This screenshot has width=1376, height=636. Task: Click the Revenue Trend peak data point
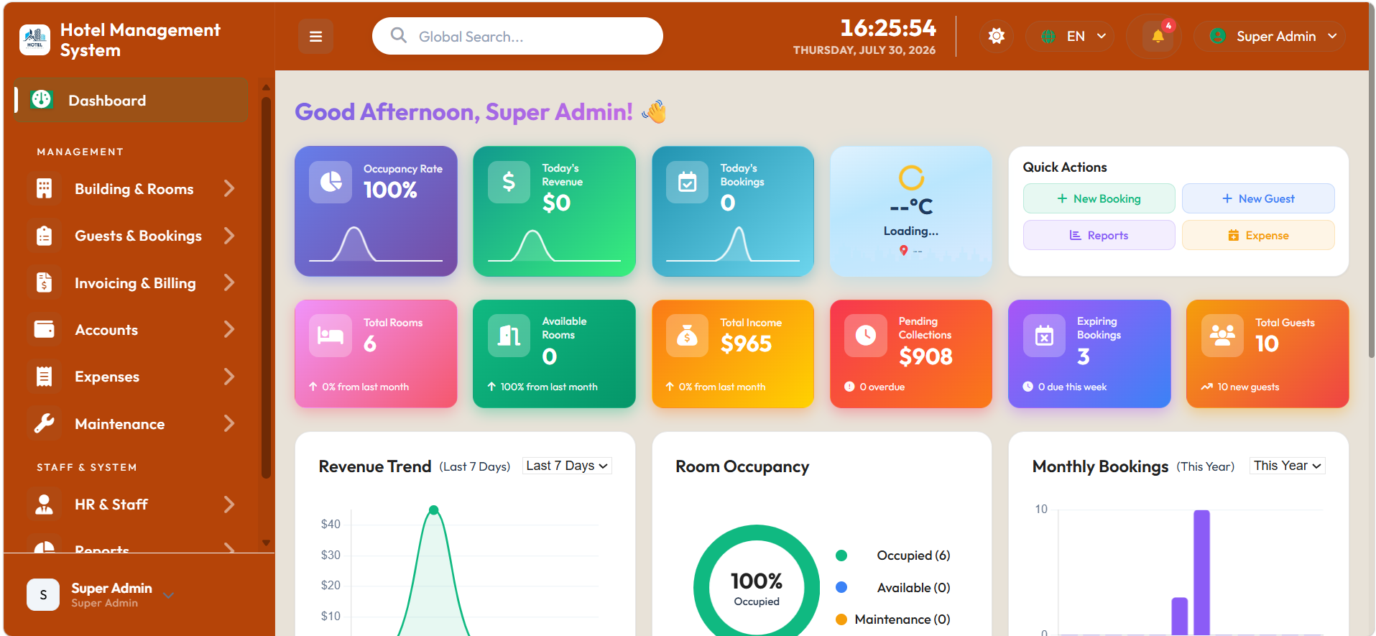[433, 510]
